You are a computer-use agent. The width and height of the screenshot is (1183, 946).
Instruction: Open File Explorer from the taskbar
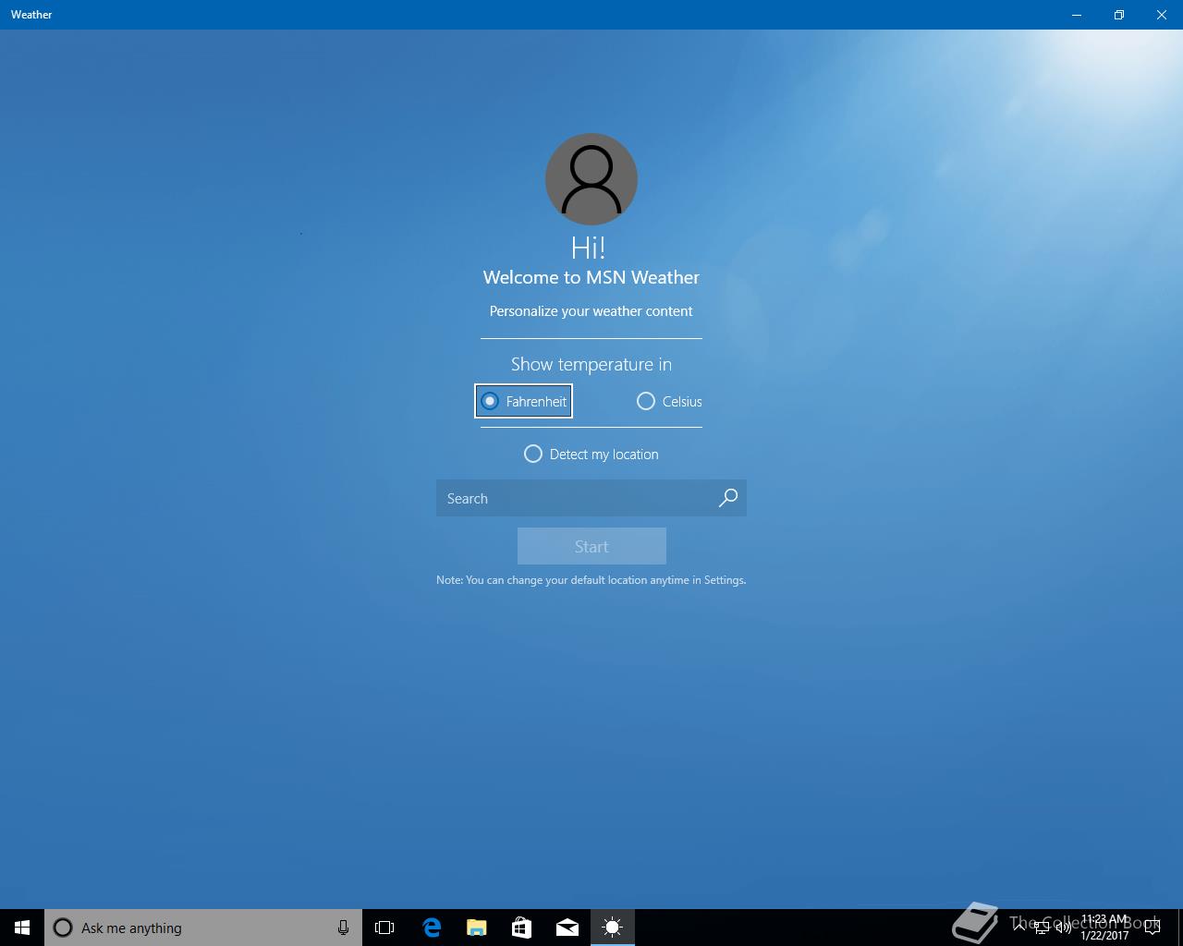[477, 928]
